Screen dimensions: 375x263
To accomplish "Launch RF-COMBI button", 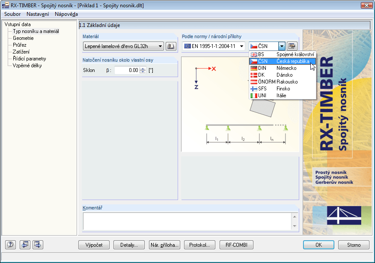I will [237, 245].
